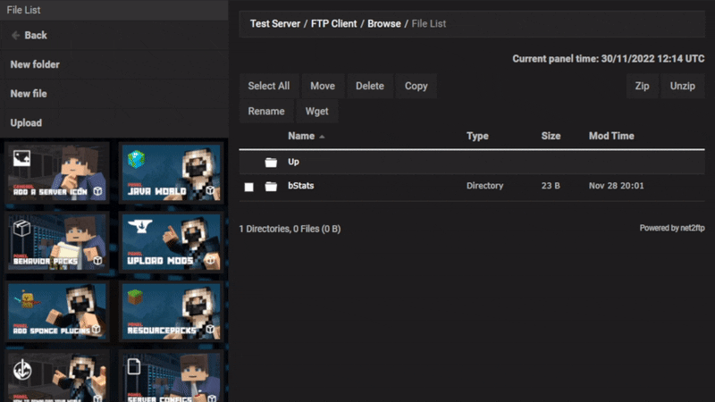Click the Wget button
This screenshot has height=402, width=715.
coord(316,112)
